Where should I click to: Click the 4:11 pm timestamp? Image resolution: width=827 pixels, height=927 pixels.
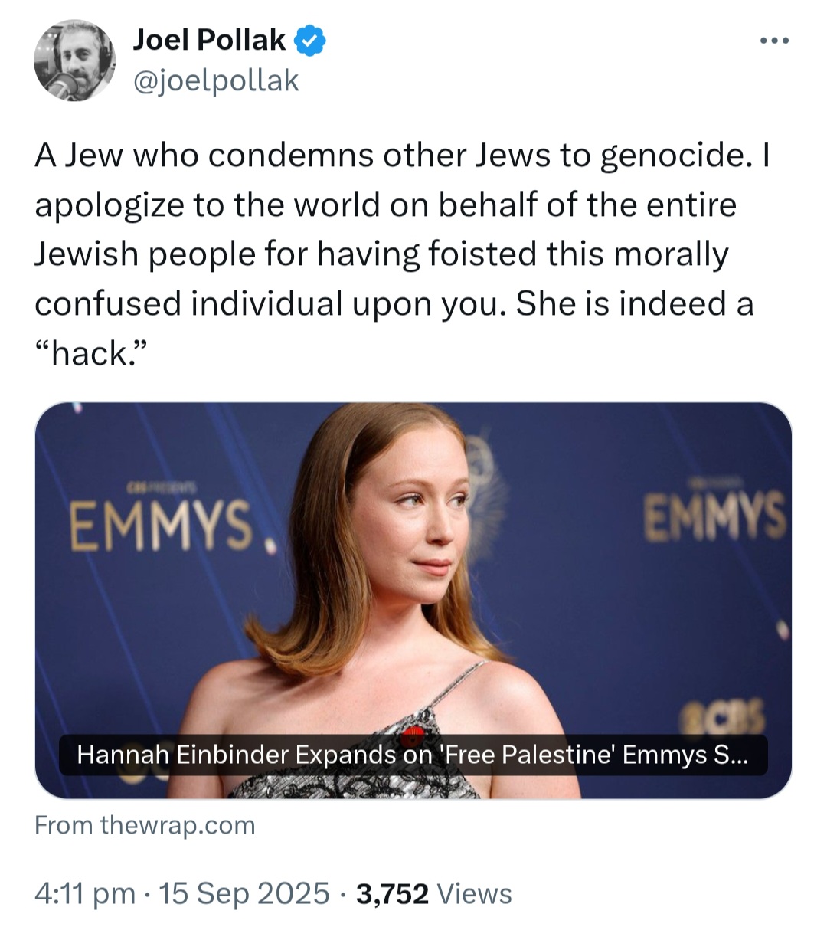[x=84, y=893]
